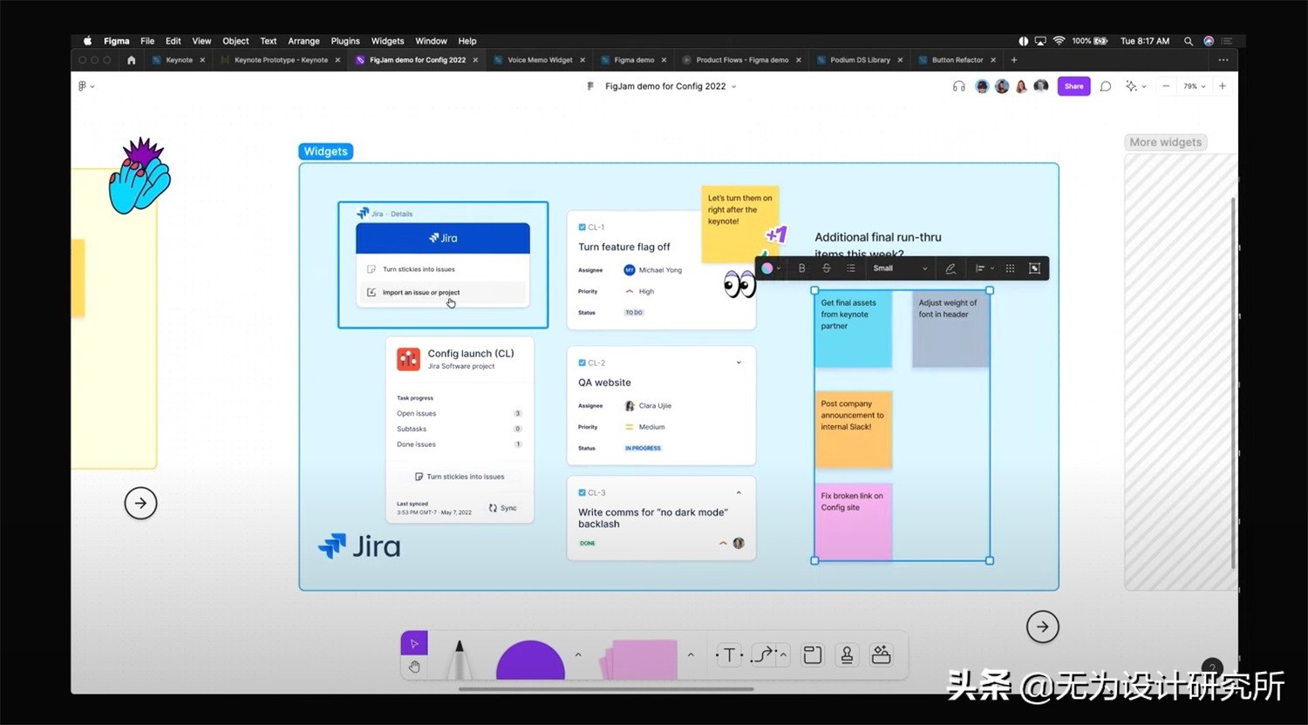Toggle bold text formatting
Viewport: 1308px width, 725px height.
tap(801, 268)
